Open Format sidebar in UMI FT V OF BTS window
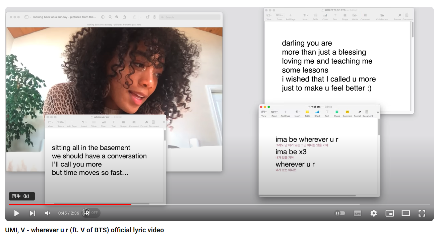The width and height of the screenshot is (437, 235). [397, 17]
